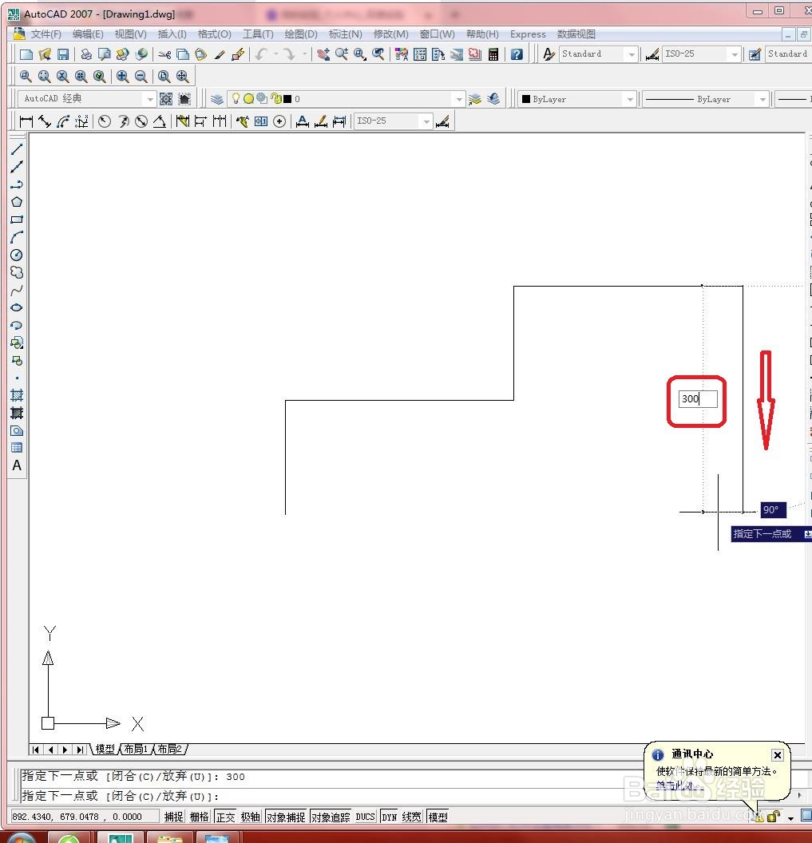The height and width of the screenshot is (843, 812).
Task: Select the Line draw tool
Action: [17, 149]
